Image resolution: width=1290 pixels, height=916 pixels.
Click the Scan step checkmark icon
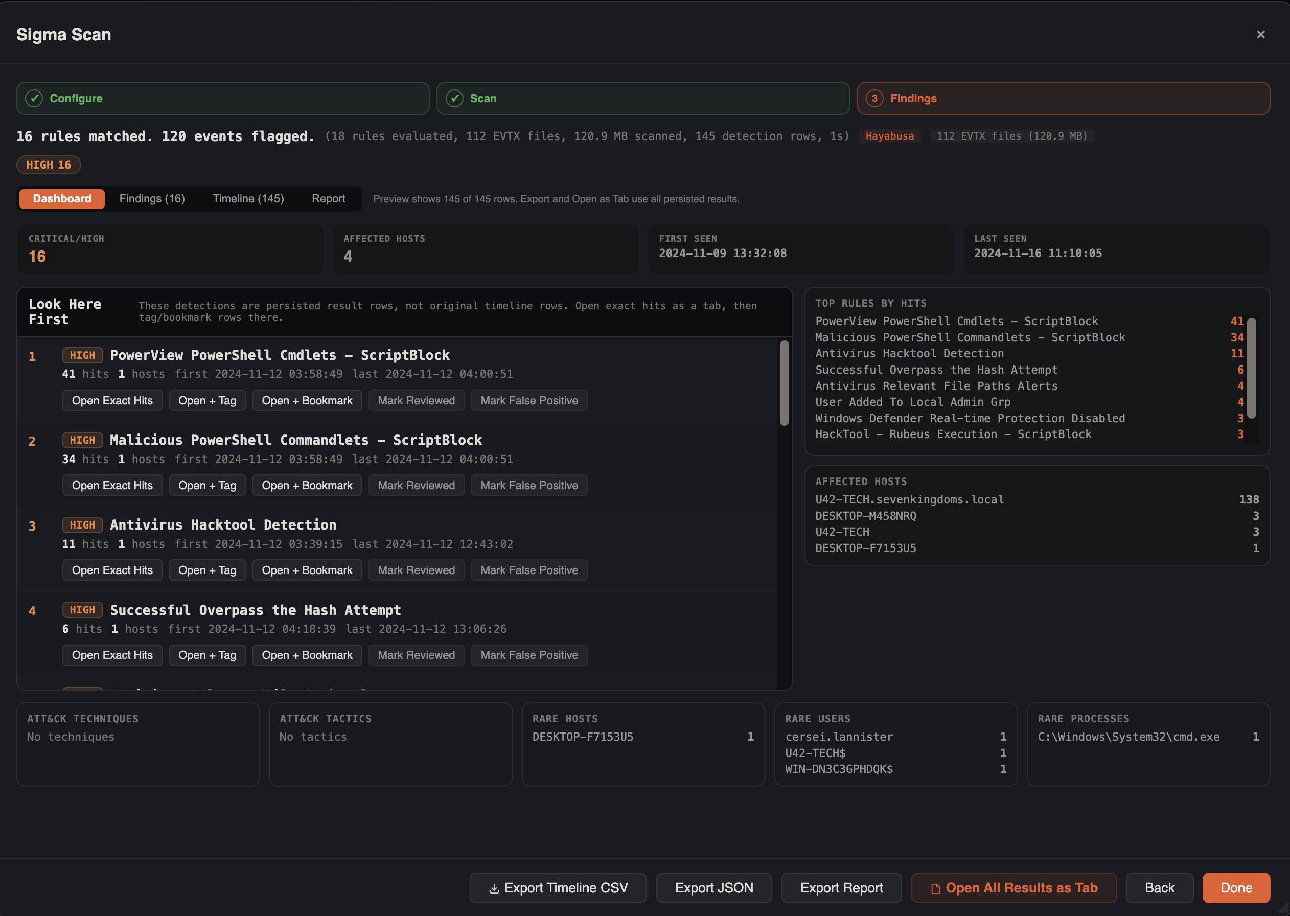[454, 99]
